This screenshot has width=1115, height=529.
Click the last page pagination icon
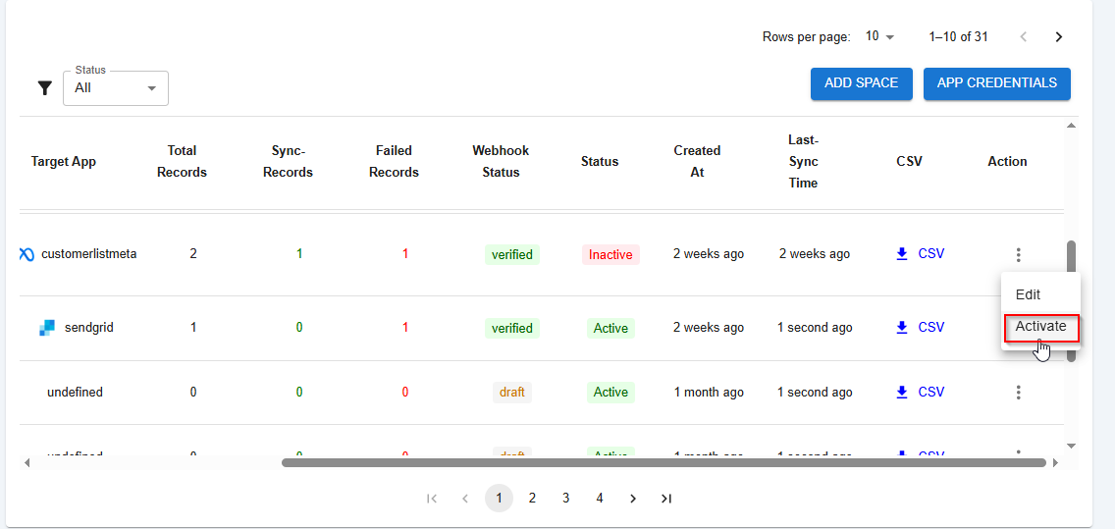666,499
